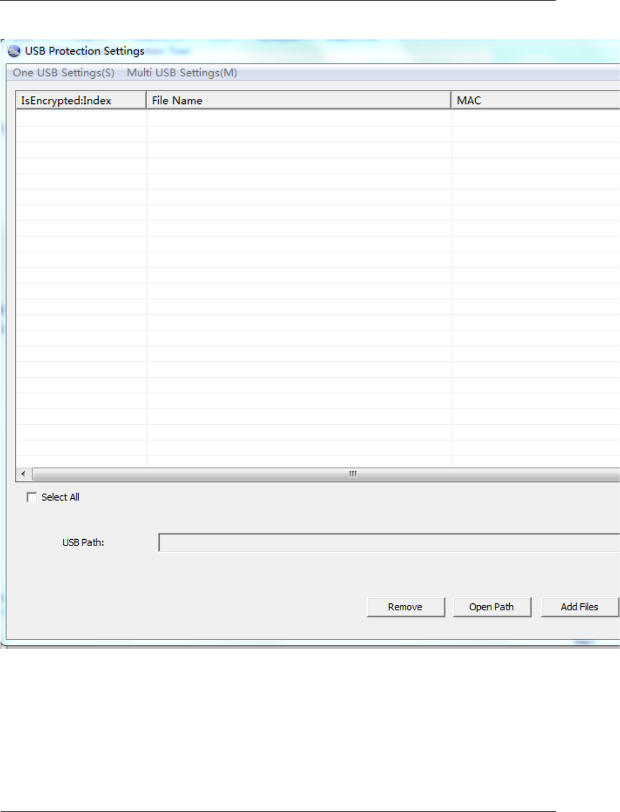620x812 pixels.
Task: Click the USB Path label
Action: coord(83,542)
